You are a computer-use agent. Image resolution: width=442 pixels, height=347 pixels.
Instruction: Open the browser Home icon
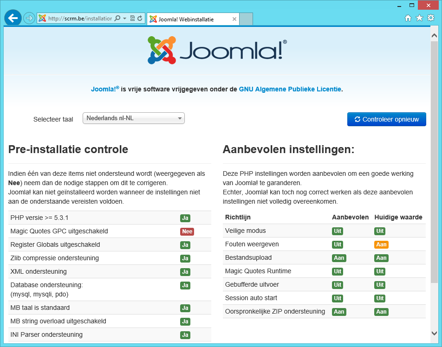click(408, 18)
